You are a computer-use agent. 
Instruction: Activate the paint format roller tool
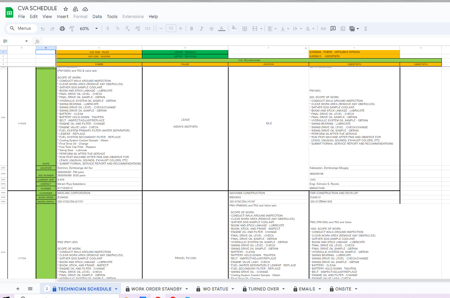click(x=72, y=29)
